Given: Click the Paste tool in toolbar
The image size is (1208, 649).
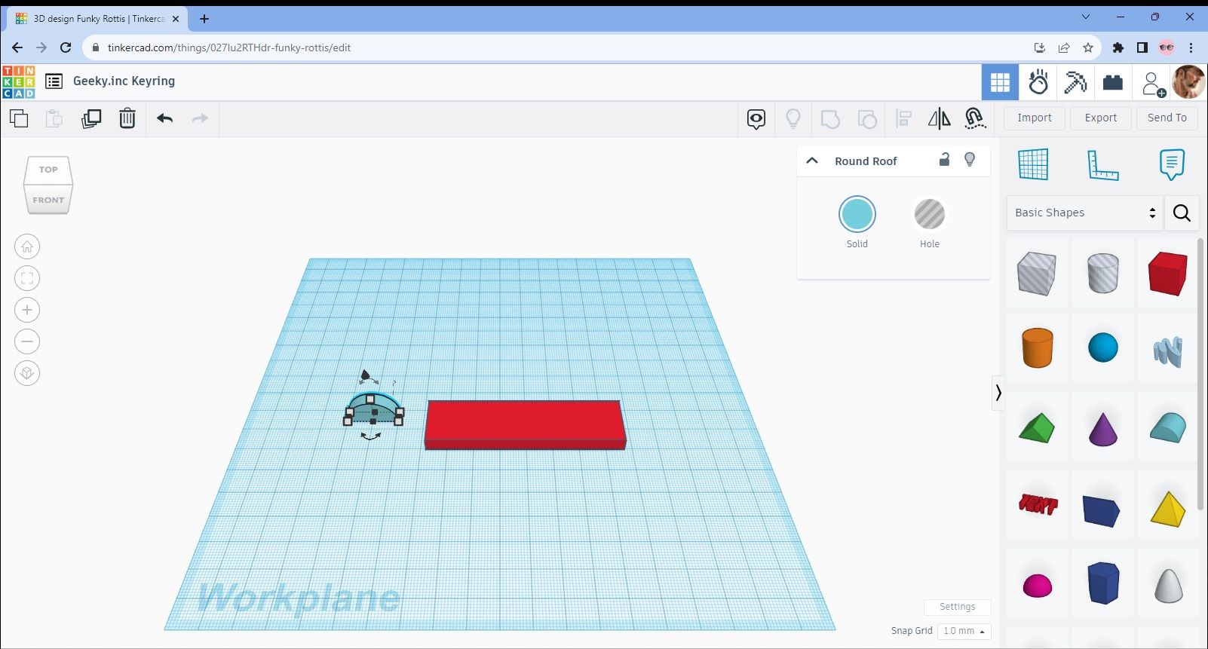Looking at the screenshot, I should (54, 118).
